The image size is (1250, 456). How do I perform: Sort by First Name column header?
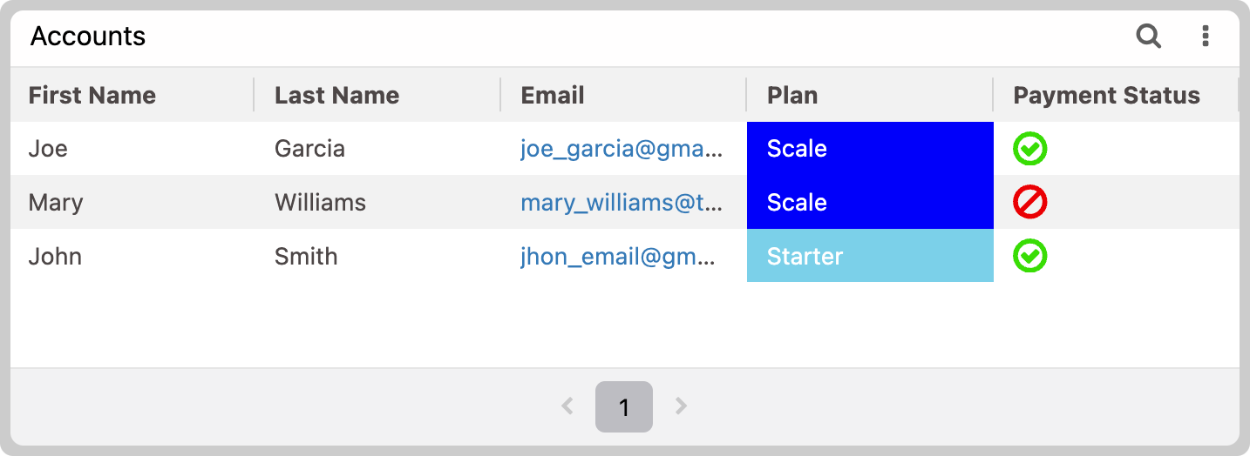(92, 95)
